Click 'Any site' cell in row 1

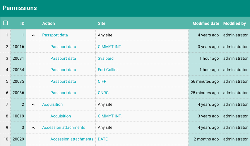(142, 35)
